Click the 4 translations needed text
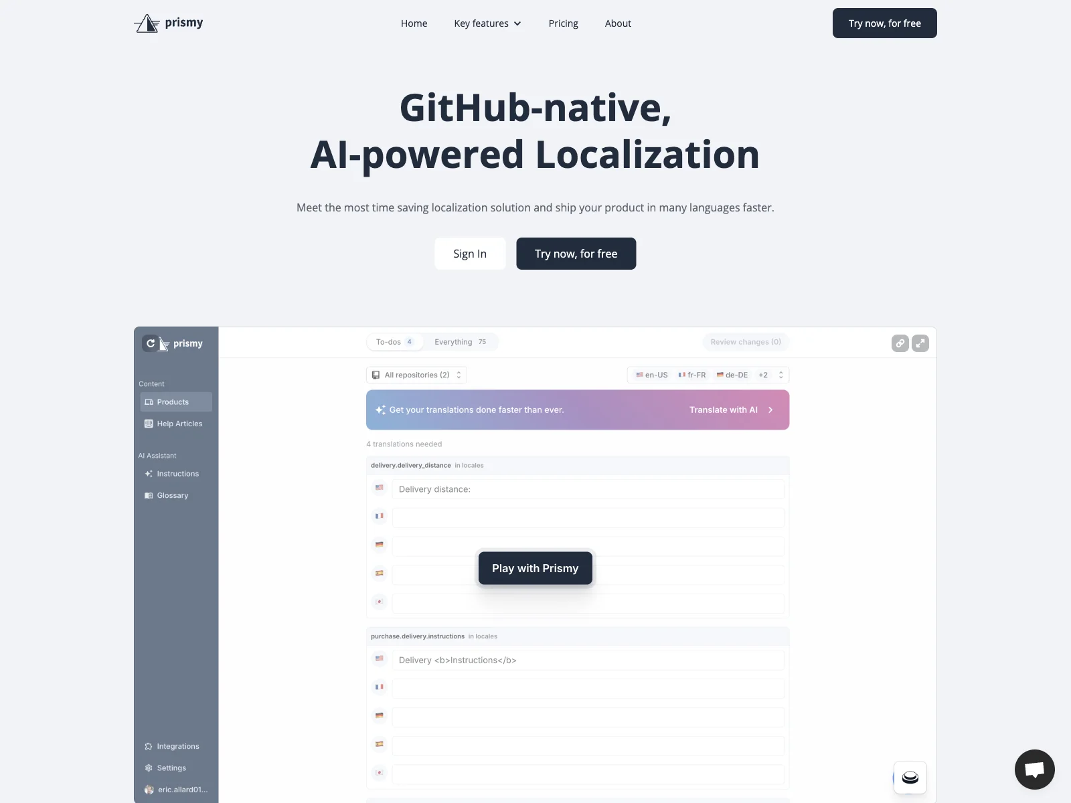 click(404, 444)
